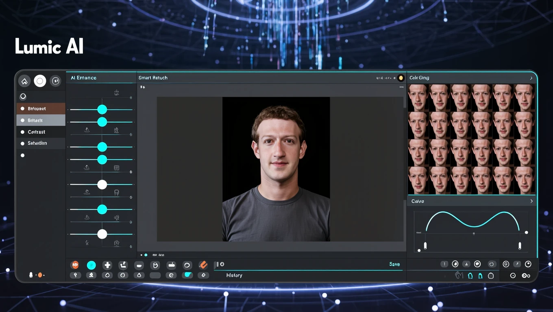This screenshot has height=312, width=553.
Task: Click the pen pill icon in bottom-right cluster
Action: [x=517, y=264]
